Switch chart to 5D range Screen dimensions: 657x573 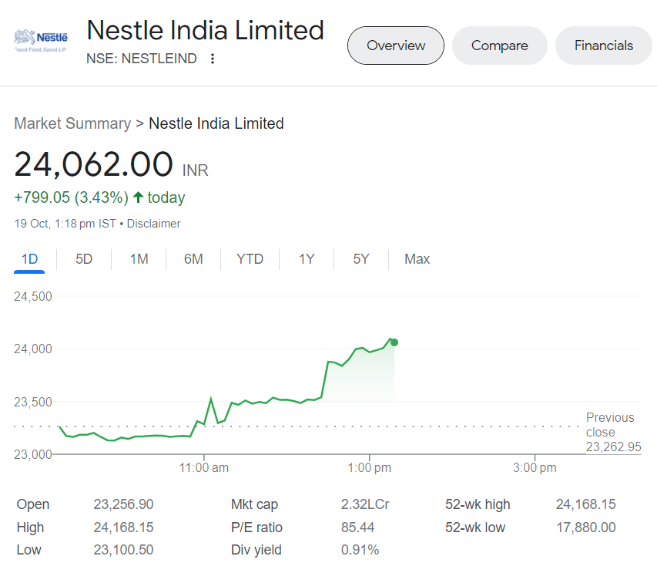point(84,259)
